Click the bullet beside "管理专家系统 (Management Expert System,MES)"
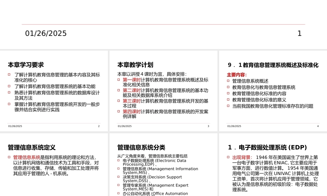The image size is (327, 196). pyautogui.click(x=118, y=185)
